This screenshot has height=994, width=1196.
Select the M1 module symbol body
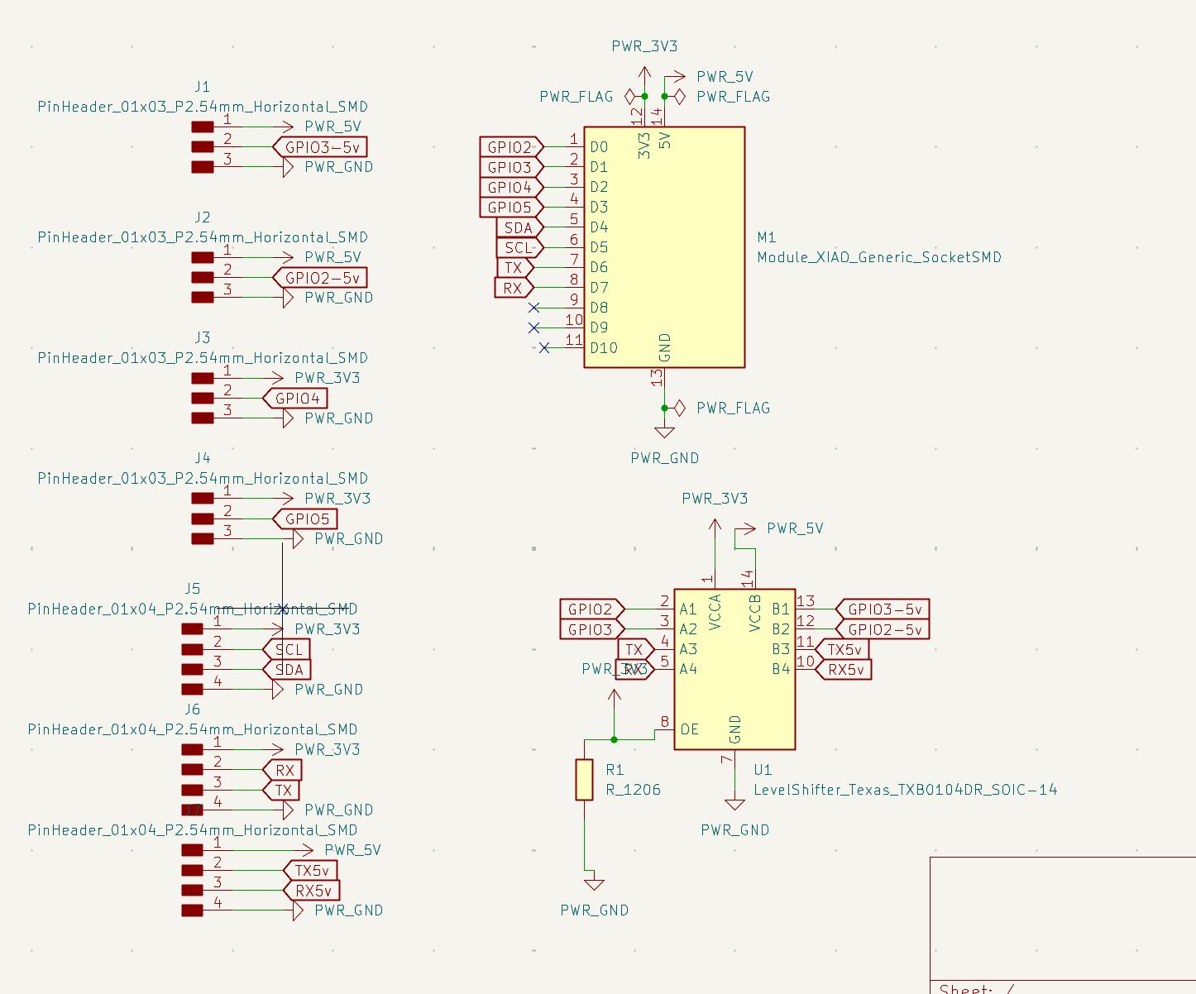pyautogui.click(x=664, y=247)
